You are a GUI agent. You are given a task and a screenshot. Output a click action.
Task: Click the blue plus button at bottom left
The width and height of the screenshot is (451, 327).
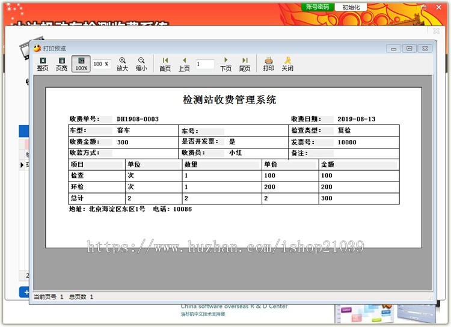(x=25, y=292)
